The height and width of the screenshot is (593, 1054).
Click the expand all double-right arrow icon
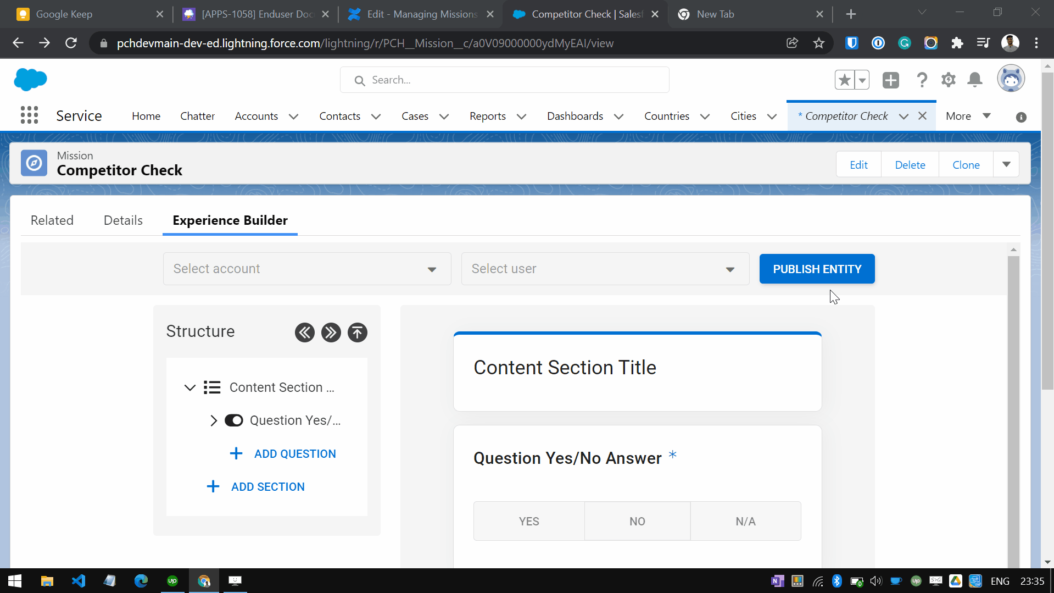click(x=331, y=332)
